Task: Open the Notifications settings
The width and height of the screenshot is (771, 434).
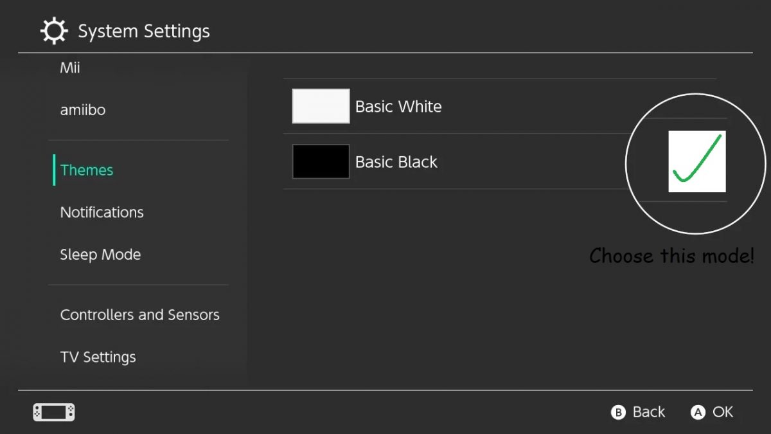Action: [x=102, y=212]
